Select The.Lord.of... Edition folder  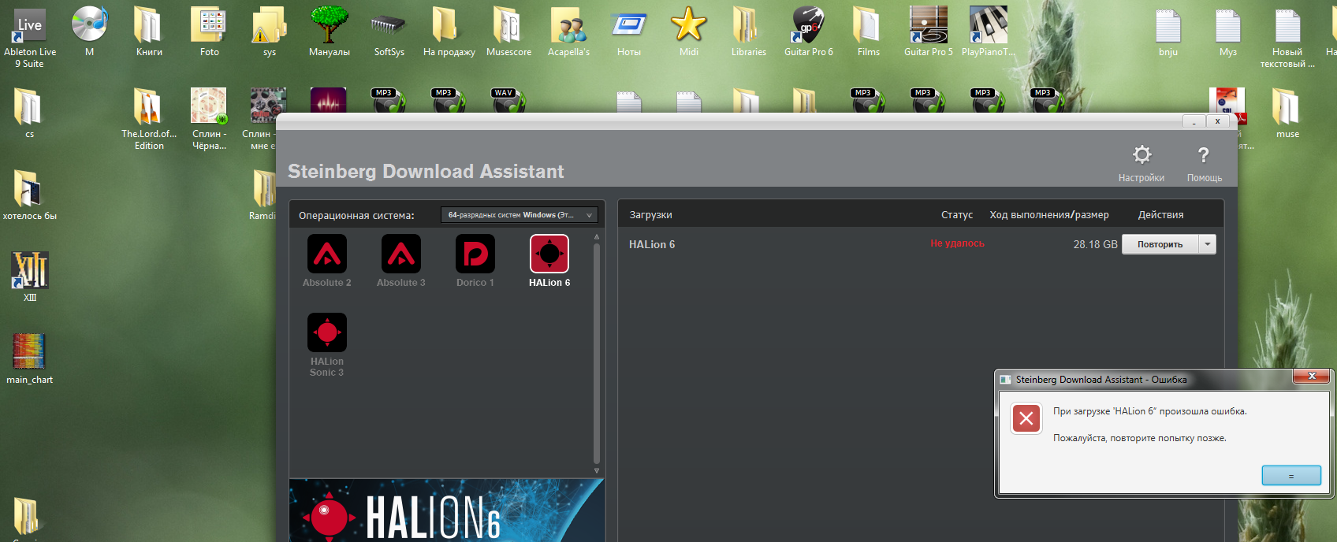(149, 118)
